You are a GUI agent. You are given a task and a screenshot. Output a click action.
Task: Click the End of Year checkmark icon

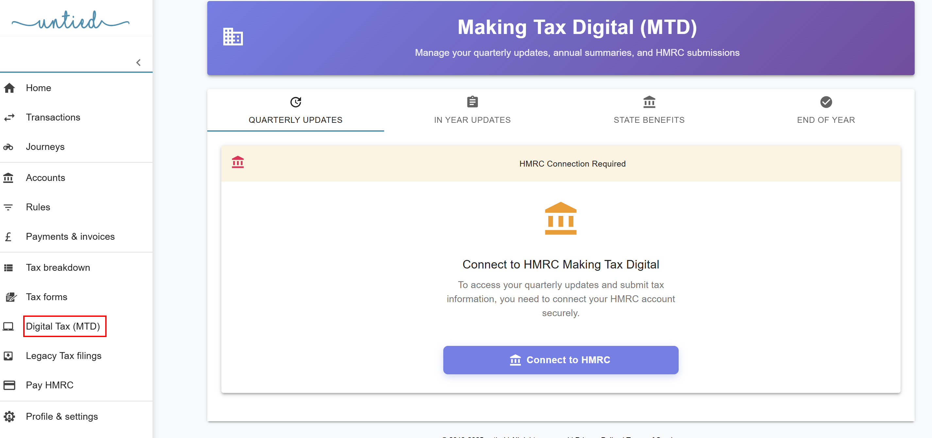[x=826, y=102]
